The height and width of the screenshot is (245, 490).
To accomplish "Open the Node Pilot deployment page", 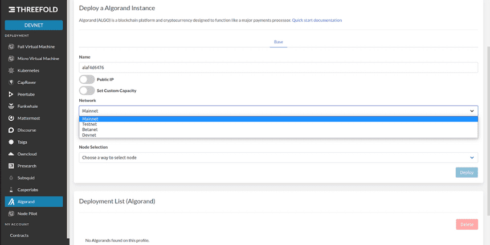I will (x=34, y=214).
